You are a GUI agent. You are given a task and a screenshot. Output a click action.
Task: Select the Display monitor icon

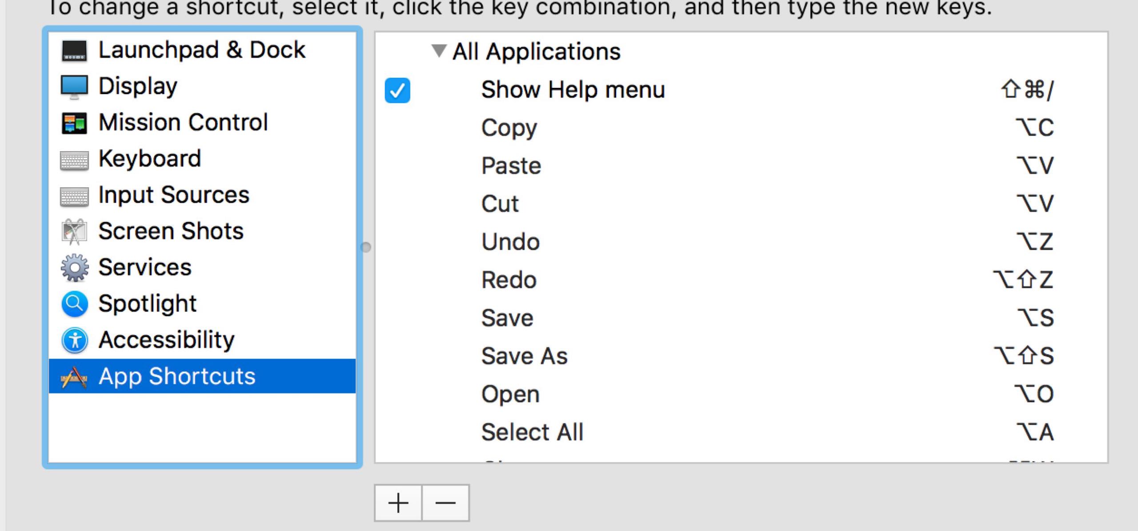tap(74, 87)
